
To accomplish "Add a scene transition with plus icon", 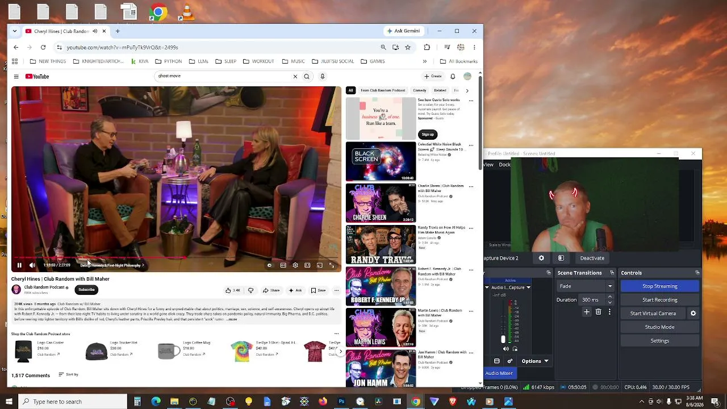I will click(x=587, y=312).
